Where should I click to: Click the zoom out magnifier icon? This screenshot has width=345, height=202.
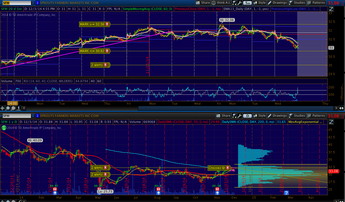pos(13,108)
